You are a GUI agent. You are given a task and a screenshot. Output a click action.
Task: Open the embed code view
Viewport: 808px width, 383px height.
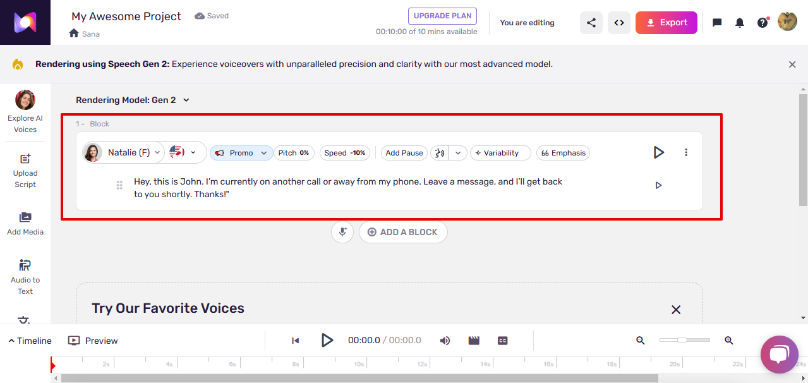pos(618,22)
